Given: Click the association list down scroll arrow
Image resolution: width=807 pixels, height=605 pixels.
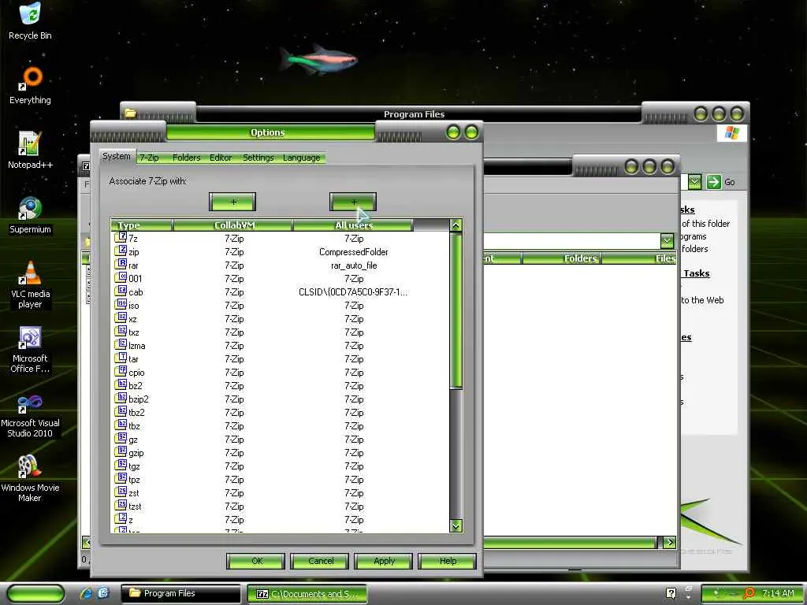Looking at the screenshot, I should pos(456,525).
